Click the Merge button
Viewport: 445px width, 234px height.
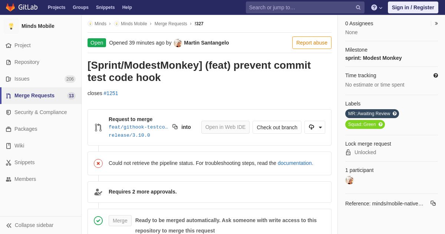click(x=120, y=221)
